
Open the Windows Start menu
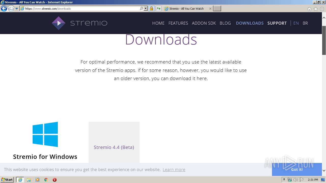click(x=7, y=179)
